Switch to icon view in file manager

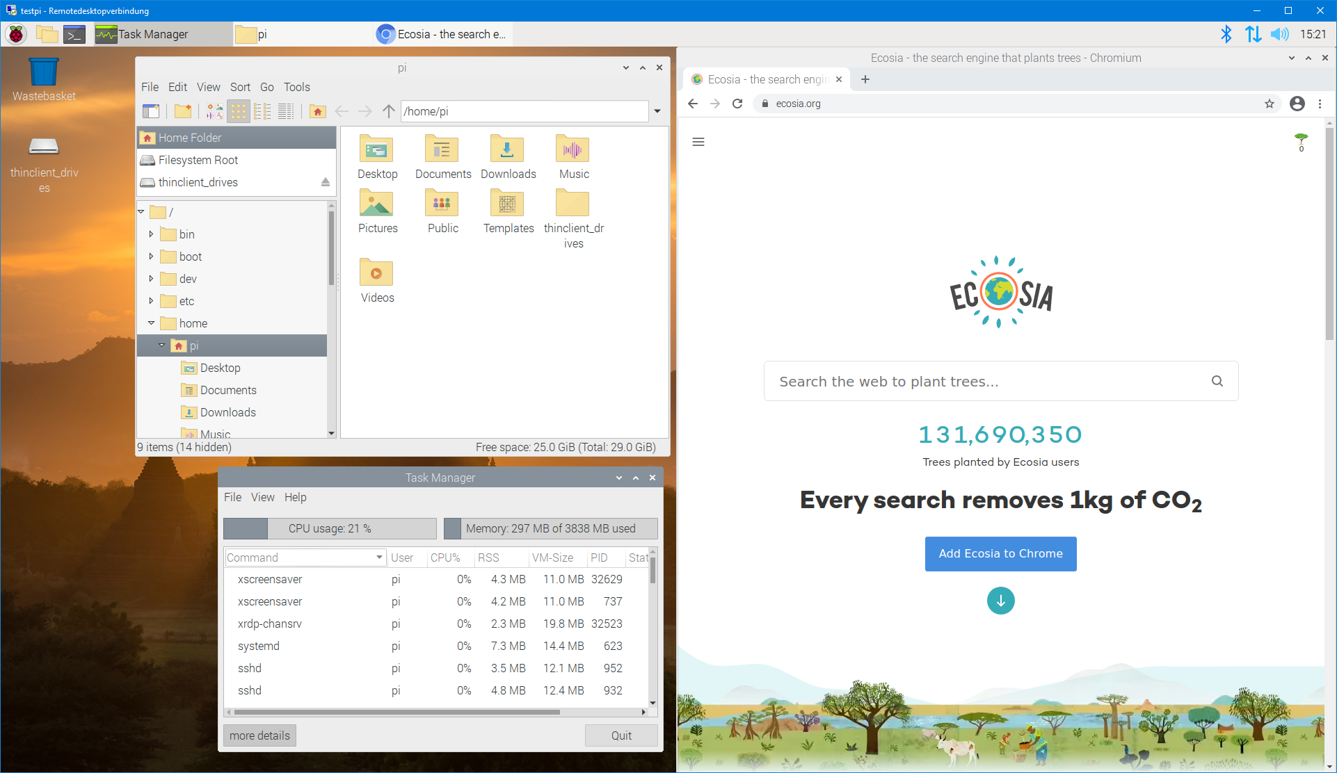(239, 111)
